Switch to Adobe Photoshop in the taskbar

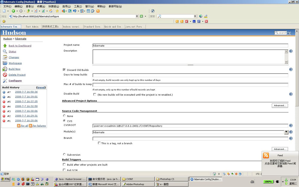(x=138, y=184)
